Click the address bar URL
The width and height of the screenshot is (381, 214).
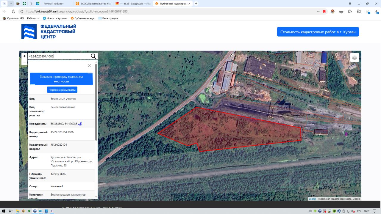tap(76, 11)
